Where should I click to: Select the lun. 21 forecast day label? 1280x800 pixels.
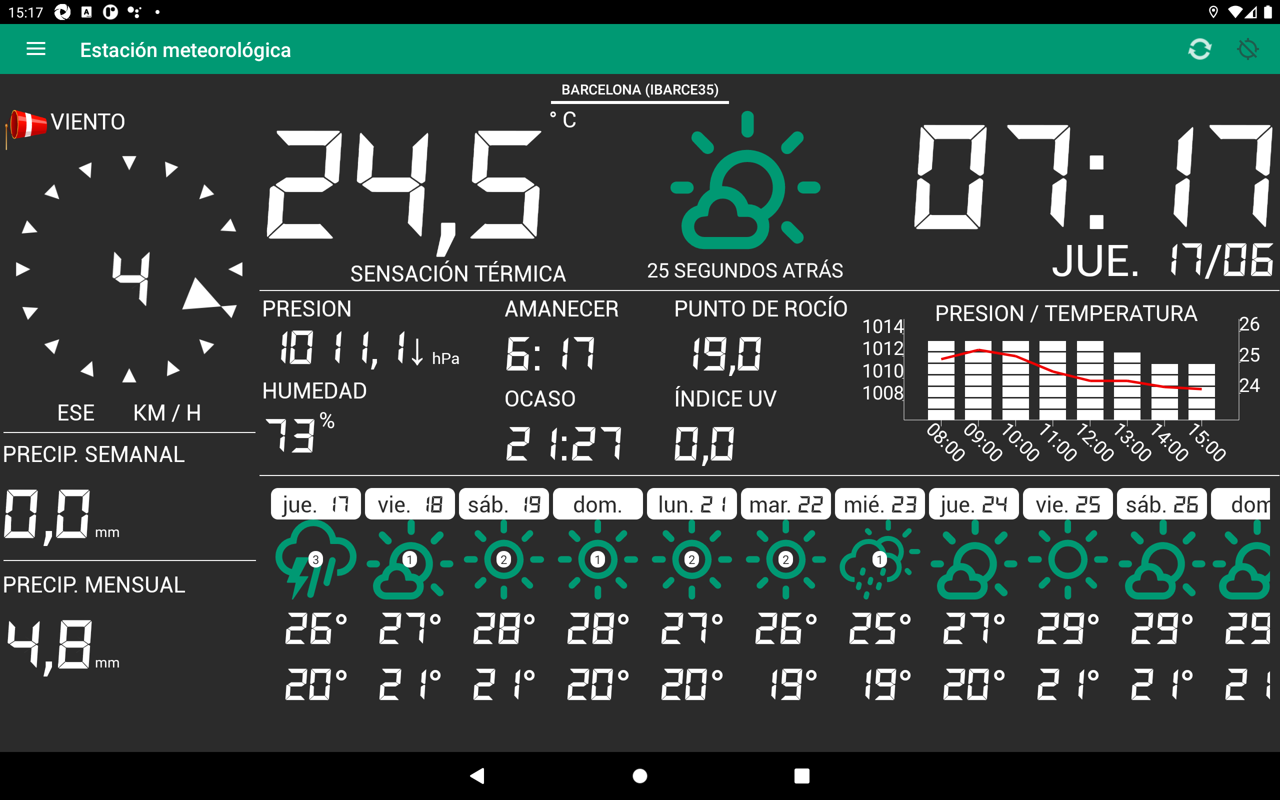691,504
